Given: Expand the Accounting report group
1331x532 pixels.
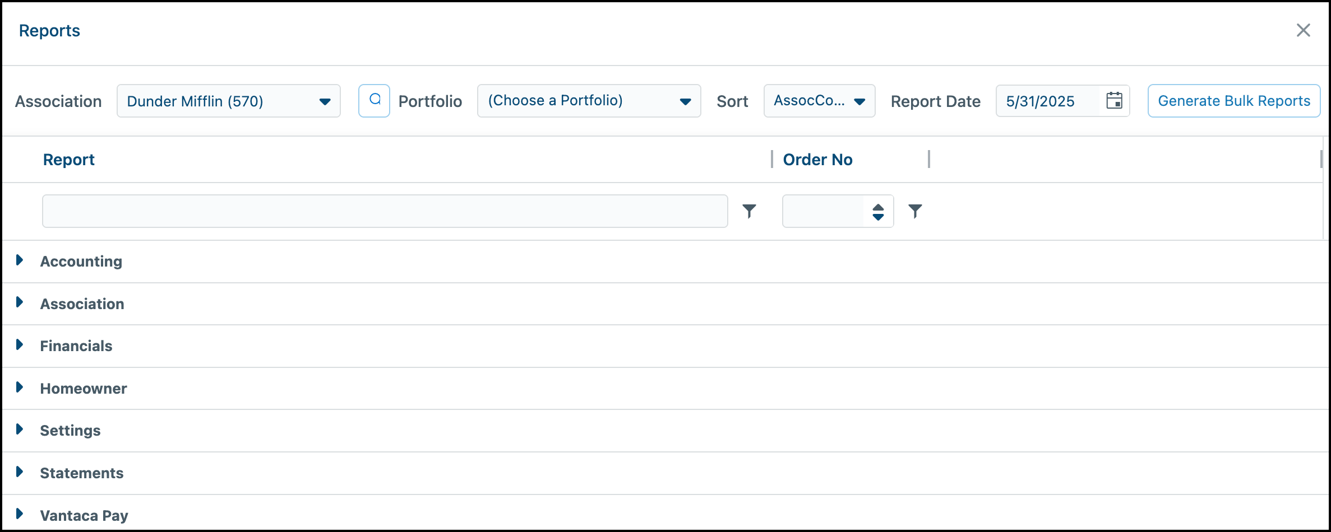Looking at the screenshot, I should point(20,260).
